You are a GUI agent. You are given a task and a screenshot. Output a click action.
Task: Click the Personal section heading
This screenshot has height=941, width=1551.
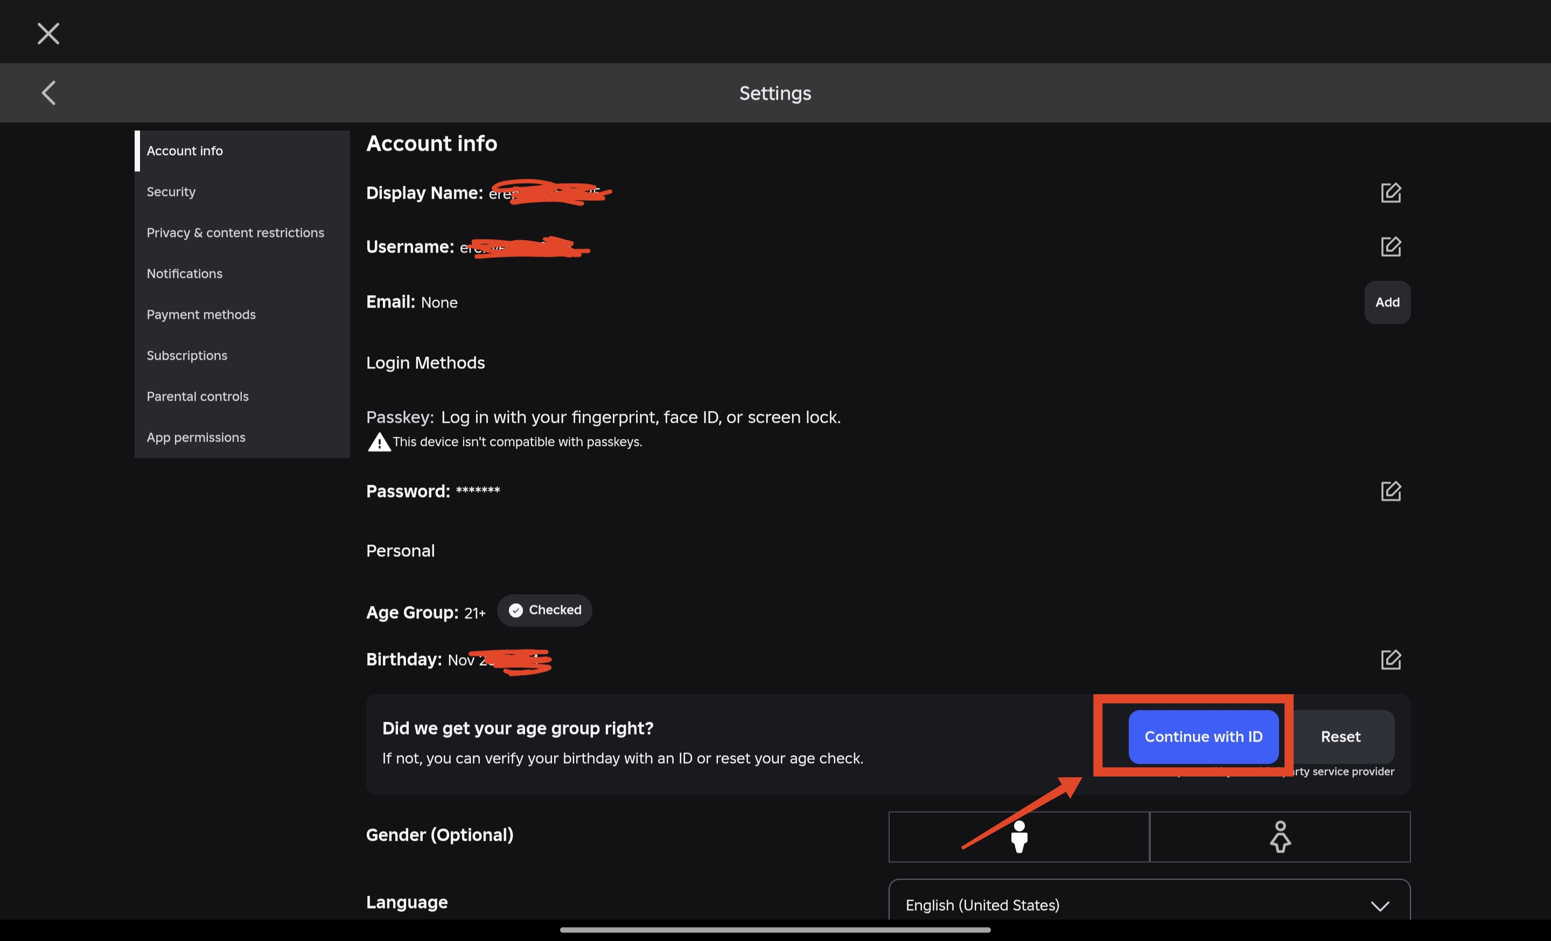[400, 550]
